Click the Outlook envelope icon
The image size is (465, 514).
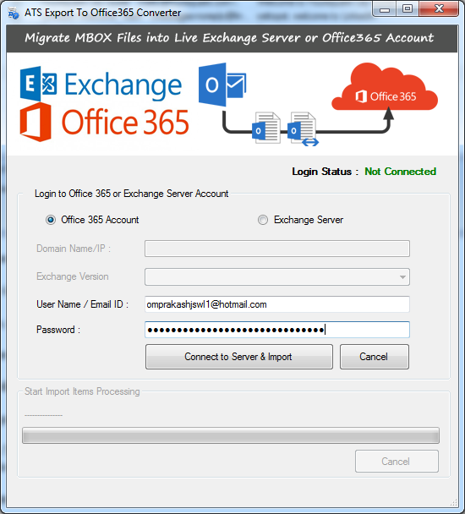[222, 85]
